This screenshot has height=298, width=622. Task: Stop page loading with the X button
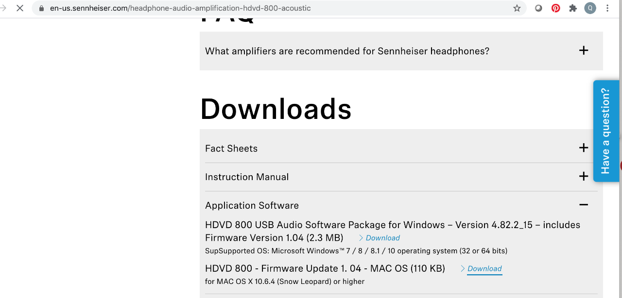20,8
